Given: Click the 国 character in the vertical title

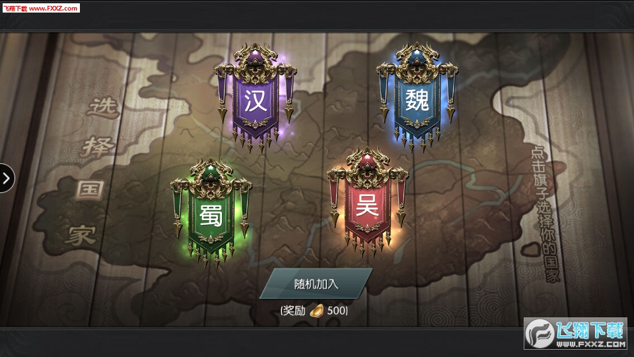Looking at the screenshot, I should pos(89,190).
